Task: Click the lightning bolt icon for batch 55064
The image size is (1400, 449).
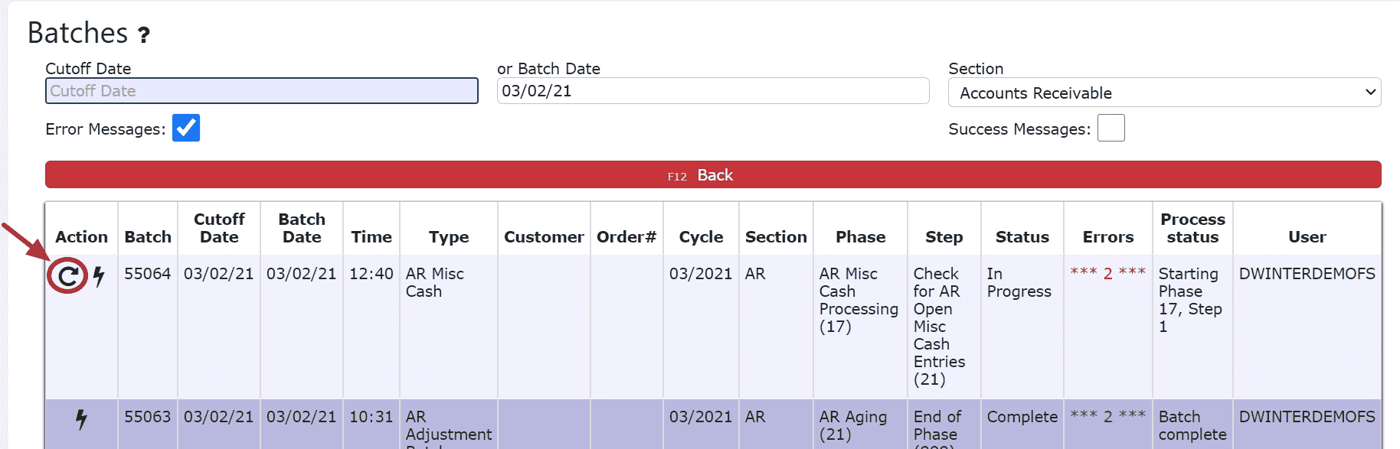Action: [x=99, y=276]
